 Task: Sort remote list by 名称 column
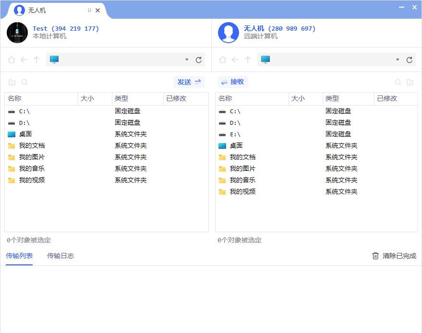point(252,98)
